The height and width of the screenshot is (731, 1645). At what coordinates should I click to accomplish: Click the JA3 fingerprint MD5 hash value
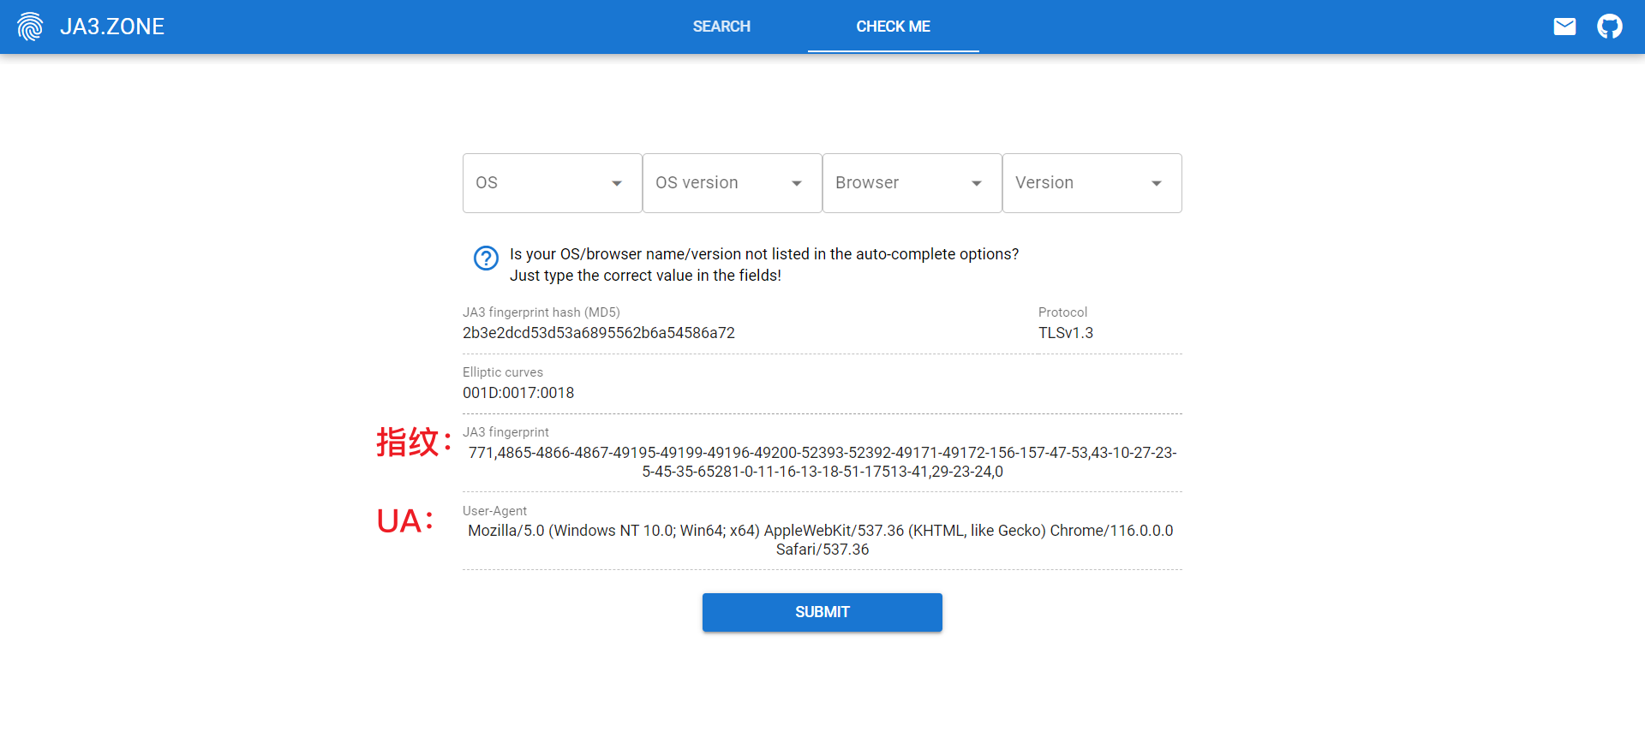[598, 333]
